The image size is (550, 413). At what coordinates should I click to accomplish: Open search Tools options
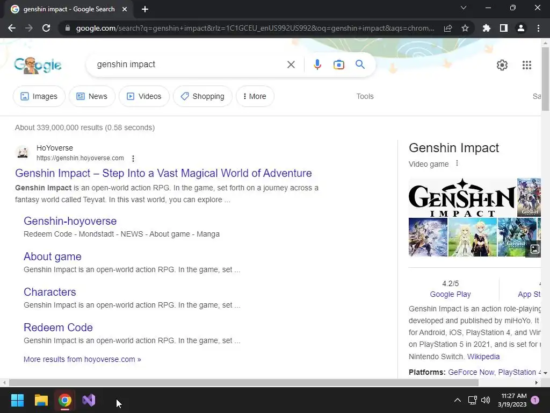pos(365,96)
